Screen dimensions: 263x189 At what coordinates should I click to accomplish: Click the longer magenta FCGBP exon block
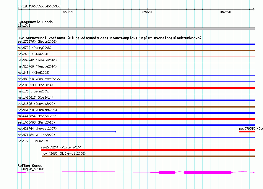coord(208,173)
